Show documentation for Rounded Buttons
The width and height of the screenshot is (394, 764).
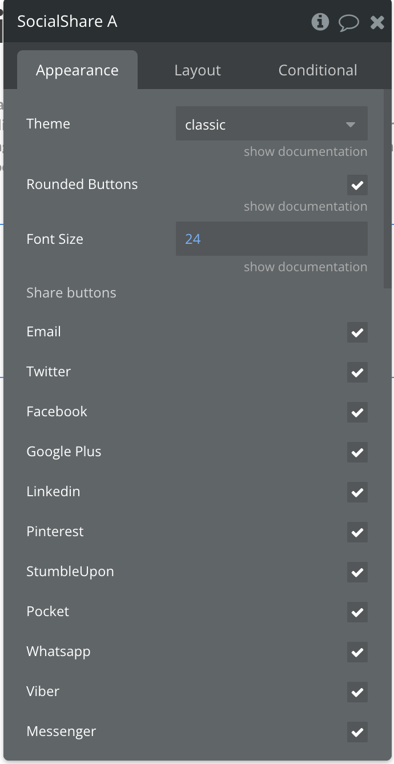pos(305,206)
